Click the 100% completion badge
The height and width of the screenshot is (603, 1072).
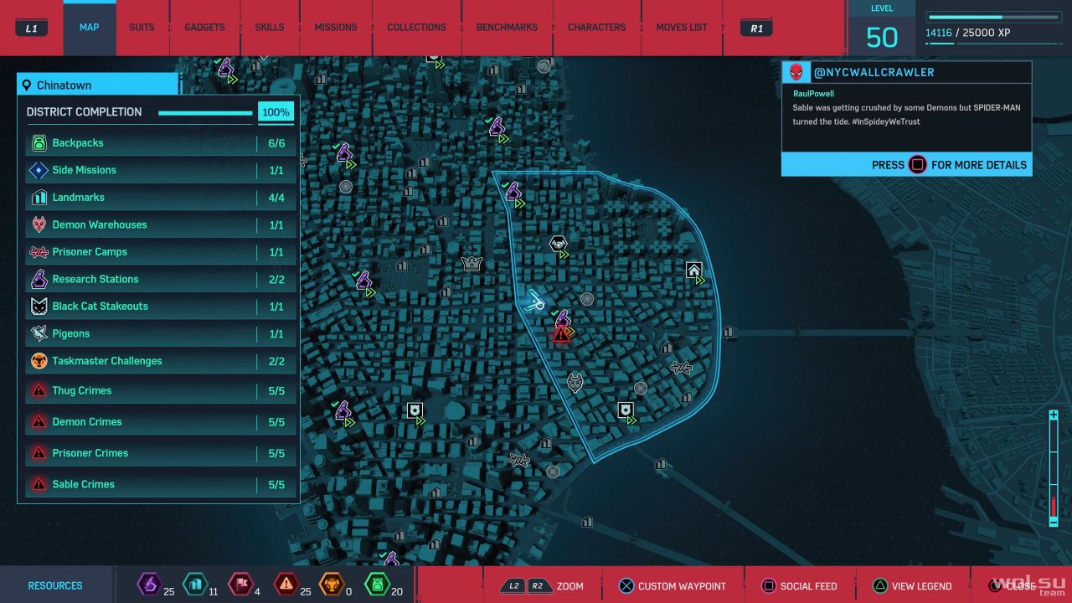click(x=276, y=112)
